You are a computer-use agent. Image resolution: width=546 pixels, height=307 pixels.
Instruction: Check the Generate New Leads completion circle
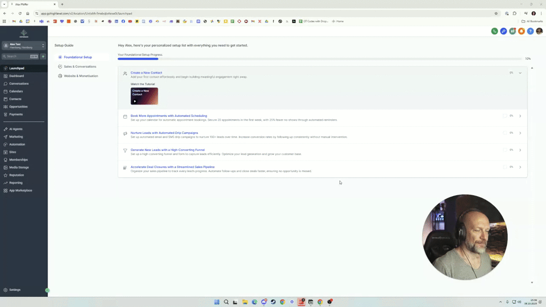click(x=505, y=150)
